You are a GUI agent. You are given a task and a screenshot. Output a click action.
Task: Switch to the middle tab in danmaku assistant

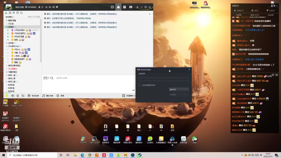coord(255,15)
